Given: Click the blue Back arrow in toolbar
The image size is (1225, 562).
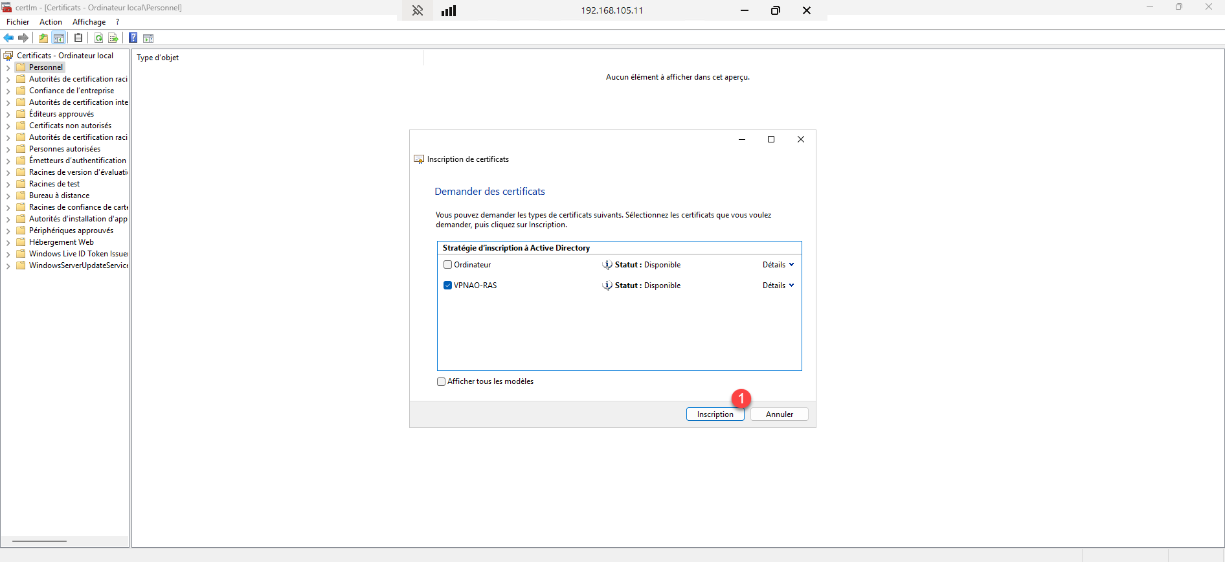Looking at the screenshot, I should pos(8,38).
